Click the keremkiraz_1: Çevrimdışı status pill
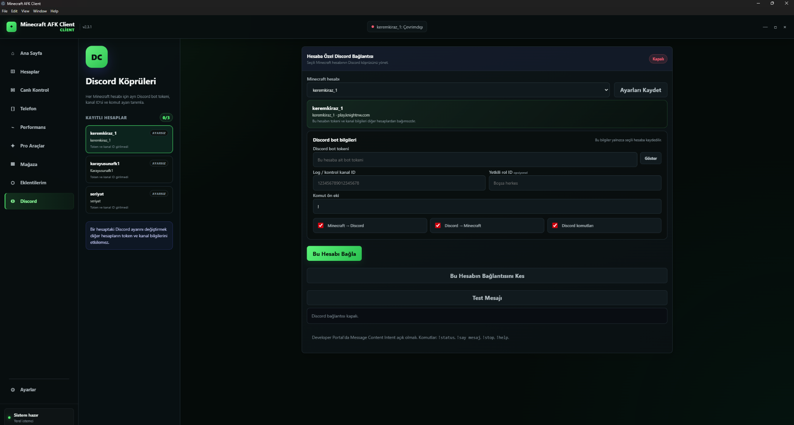This screenshot has width=794, height=425. point(397,27)
